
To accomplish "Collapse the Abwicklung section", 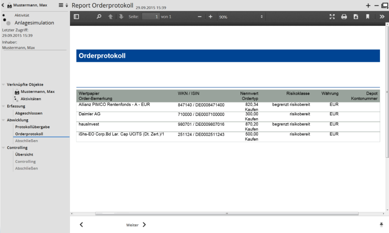I will pos(4,120).
